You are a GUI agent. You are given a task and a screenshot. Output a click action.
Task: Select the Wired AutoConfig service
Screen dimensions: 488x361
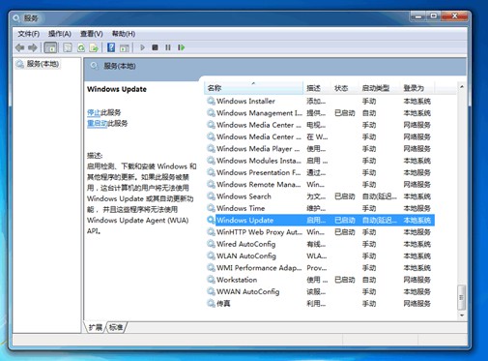[320, 244]
